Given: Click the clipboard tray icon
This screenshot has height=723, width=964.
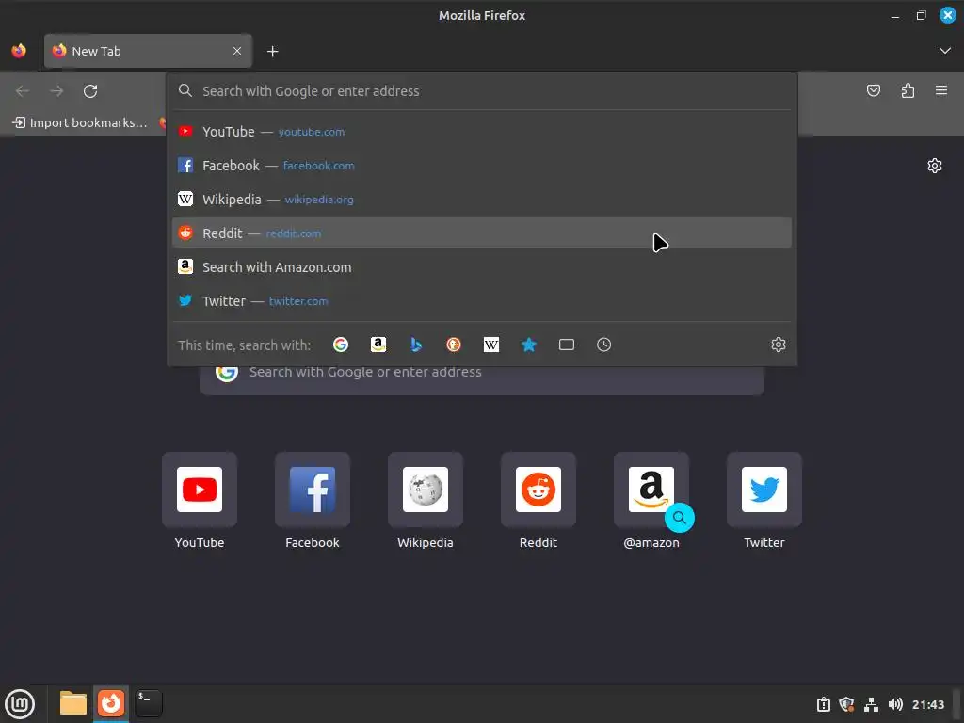Looking at the screenshot, I should [x=823, y=704].
